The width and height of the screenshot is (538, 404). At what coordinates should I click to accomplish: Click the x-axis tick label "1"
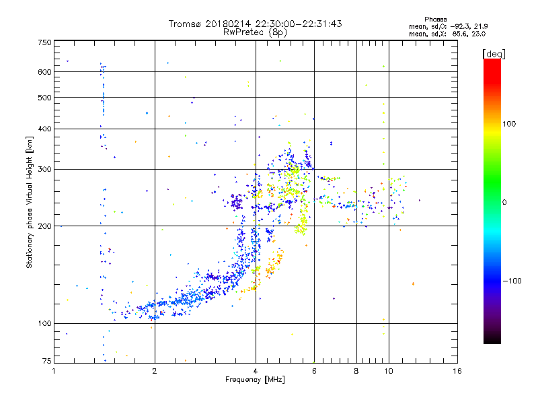[x=54, y=371]
